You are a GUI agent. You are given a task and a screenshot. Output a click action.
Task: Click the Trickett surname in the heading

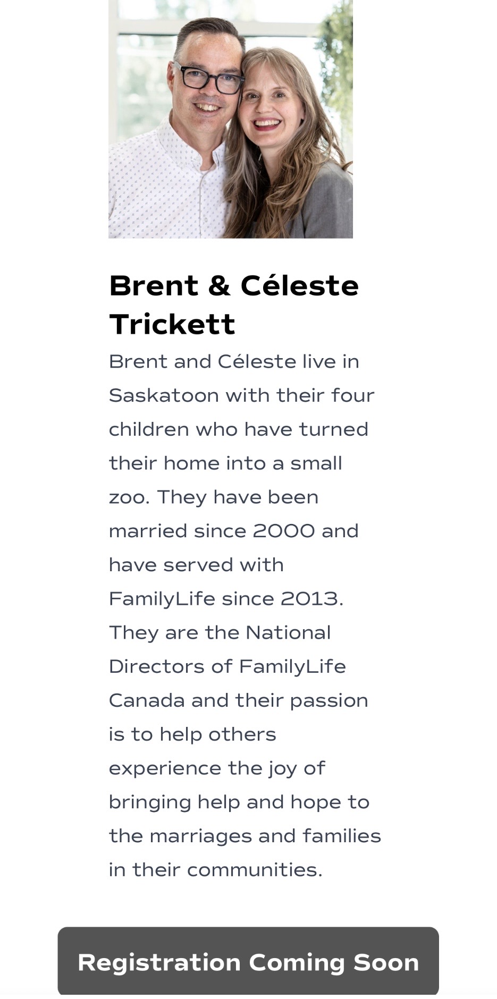click(172, 324)
